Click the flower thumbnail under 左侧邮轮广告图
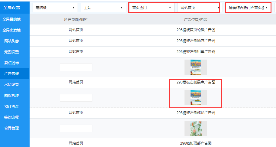Image resolution: width=276 pixels, height=147 pixels. point(196,128)
